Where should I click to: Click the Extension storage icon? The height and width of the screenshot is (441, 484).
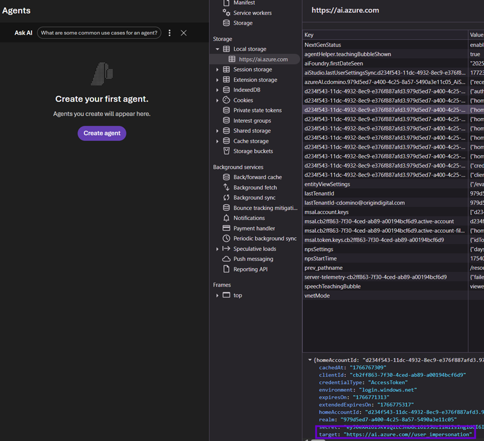[x=226, y=80]
